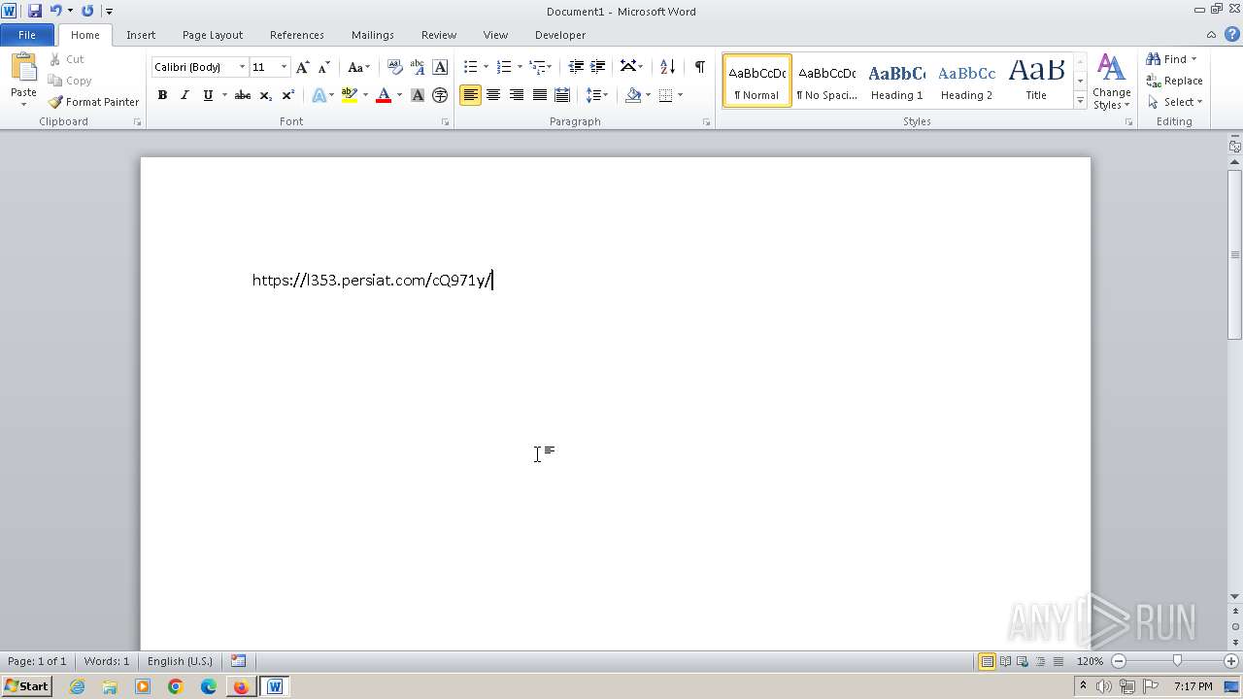1243x699 pixels.
Task: Open Borders dropdown arrow
Action: 680,95
